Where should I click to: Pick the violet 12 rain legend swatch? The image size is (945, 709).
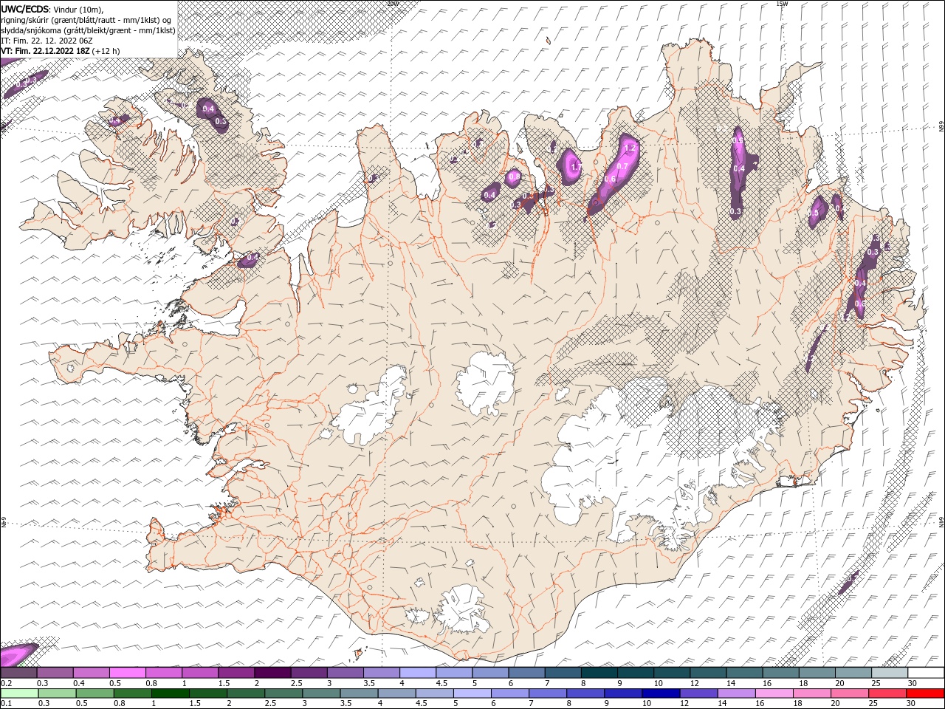[x=698, y=693]
